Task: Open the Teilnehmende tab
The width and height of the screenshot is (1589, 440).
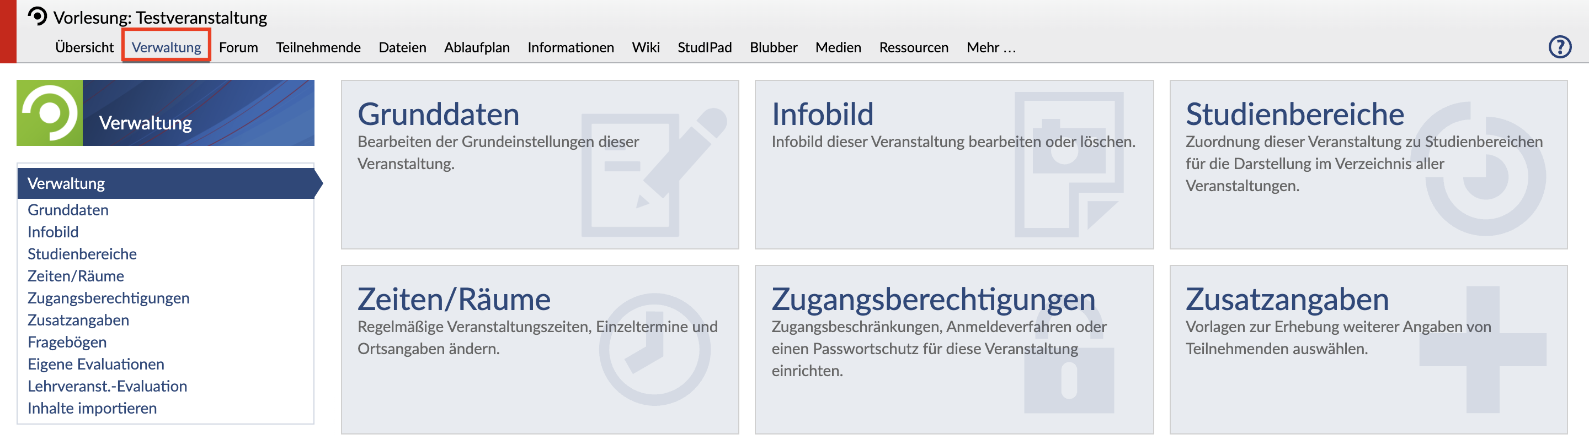Action: click(318, 47)
